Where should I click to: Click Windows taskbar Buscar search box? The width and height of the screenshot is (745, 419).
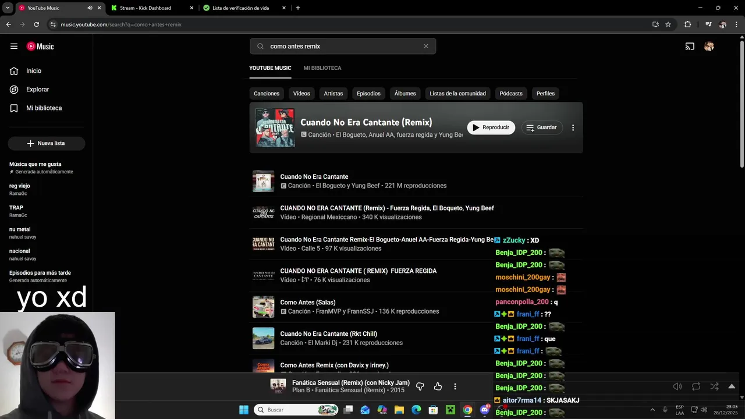tap(296, 410)
